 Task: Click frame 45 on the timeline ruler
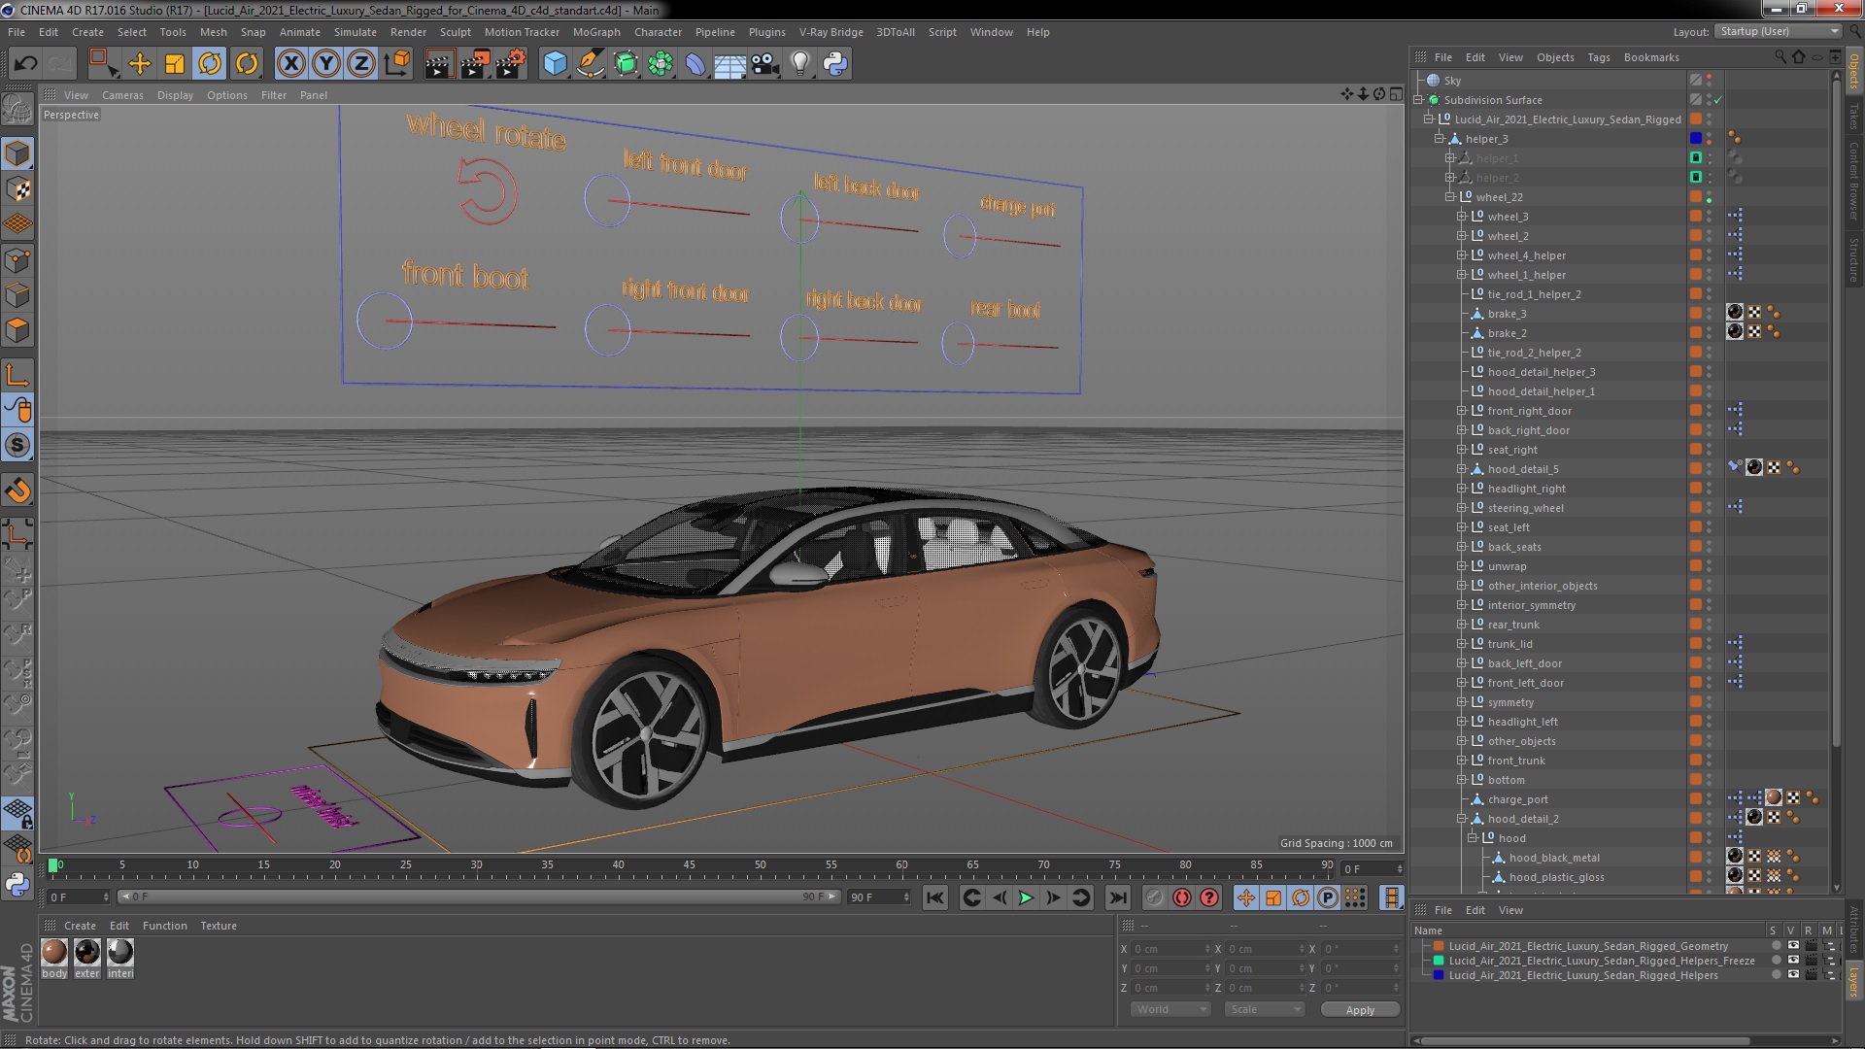click(689, 864)
